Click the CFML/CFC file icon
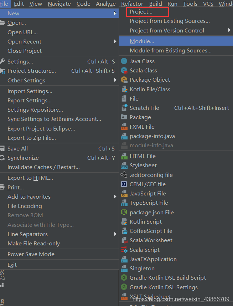Viewport: 233px width, 306px height. [124, 184]
